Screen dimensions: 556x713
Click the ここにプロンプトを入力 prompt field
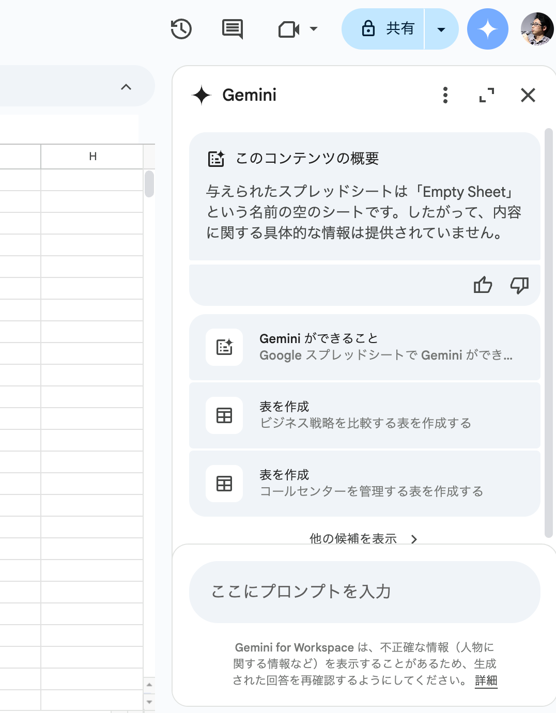(x=365, y=592)
